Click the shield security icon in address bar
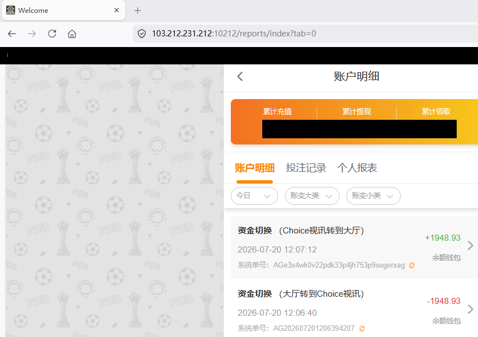Image resolution: width=478 pixels, height=337 pixels. 142,34
